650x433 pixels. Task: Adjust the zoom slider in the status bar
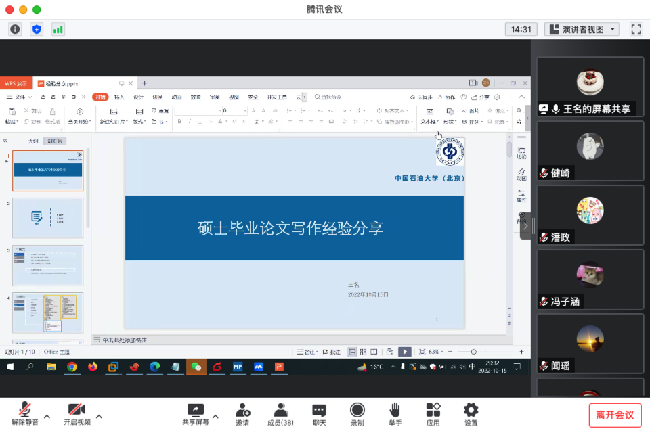[474, 352]
